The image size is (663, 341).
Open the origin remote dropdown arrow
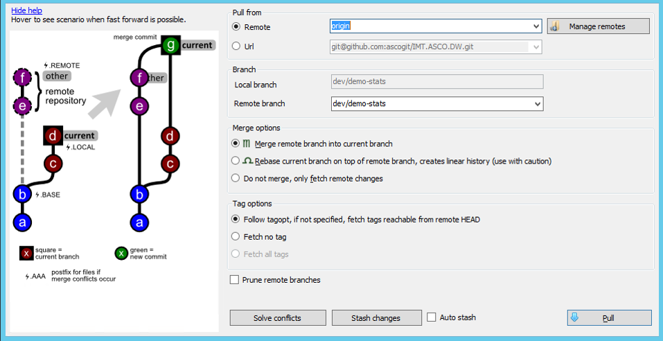coord(537,26)
